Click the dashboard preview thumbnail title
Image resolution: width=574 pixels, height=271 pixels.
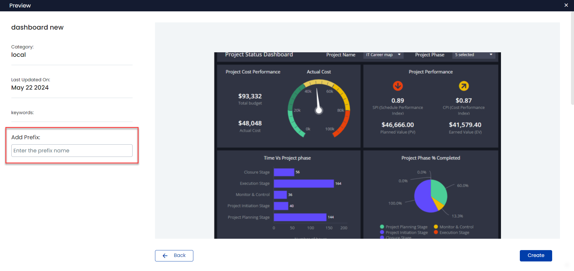click(259, 55)
